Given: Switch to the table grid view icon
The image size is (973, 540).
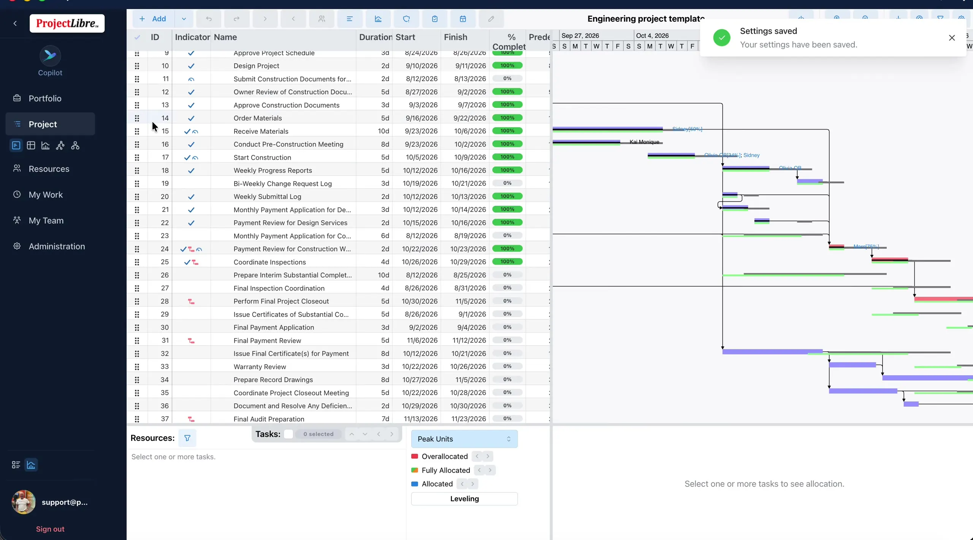Looking at the screenshot, I should pos(31,145).
